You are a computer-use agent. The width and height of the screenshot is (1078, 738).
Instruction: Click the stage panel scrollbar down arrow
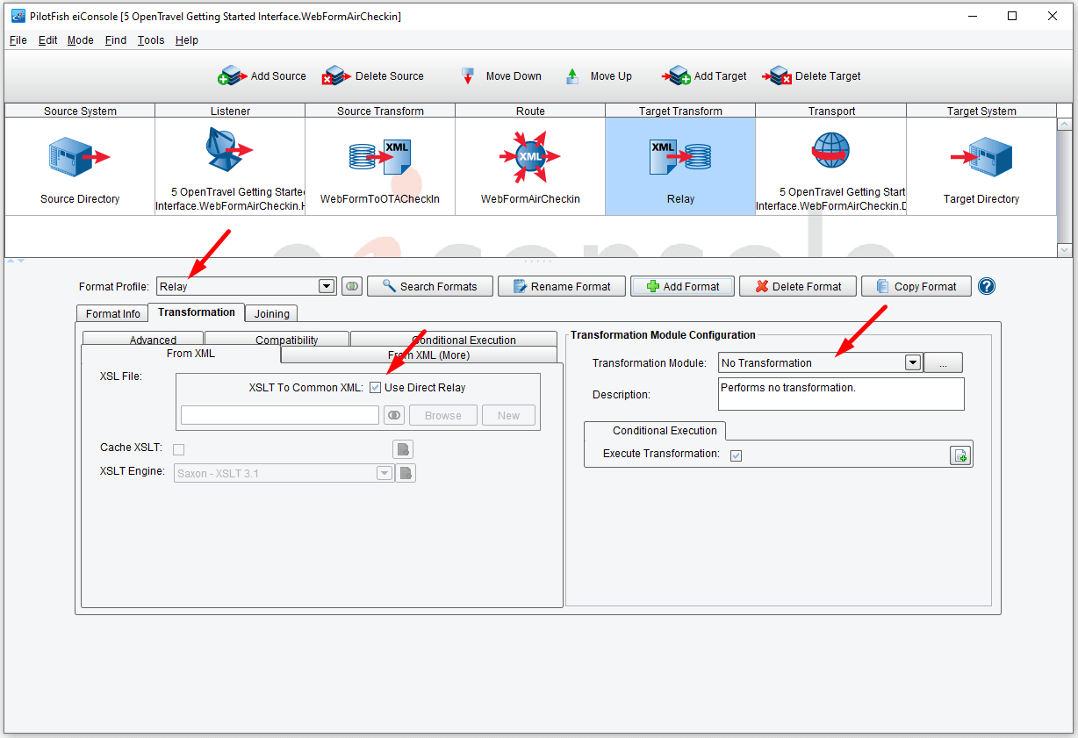click(1066, 250)
